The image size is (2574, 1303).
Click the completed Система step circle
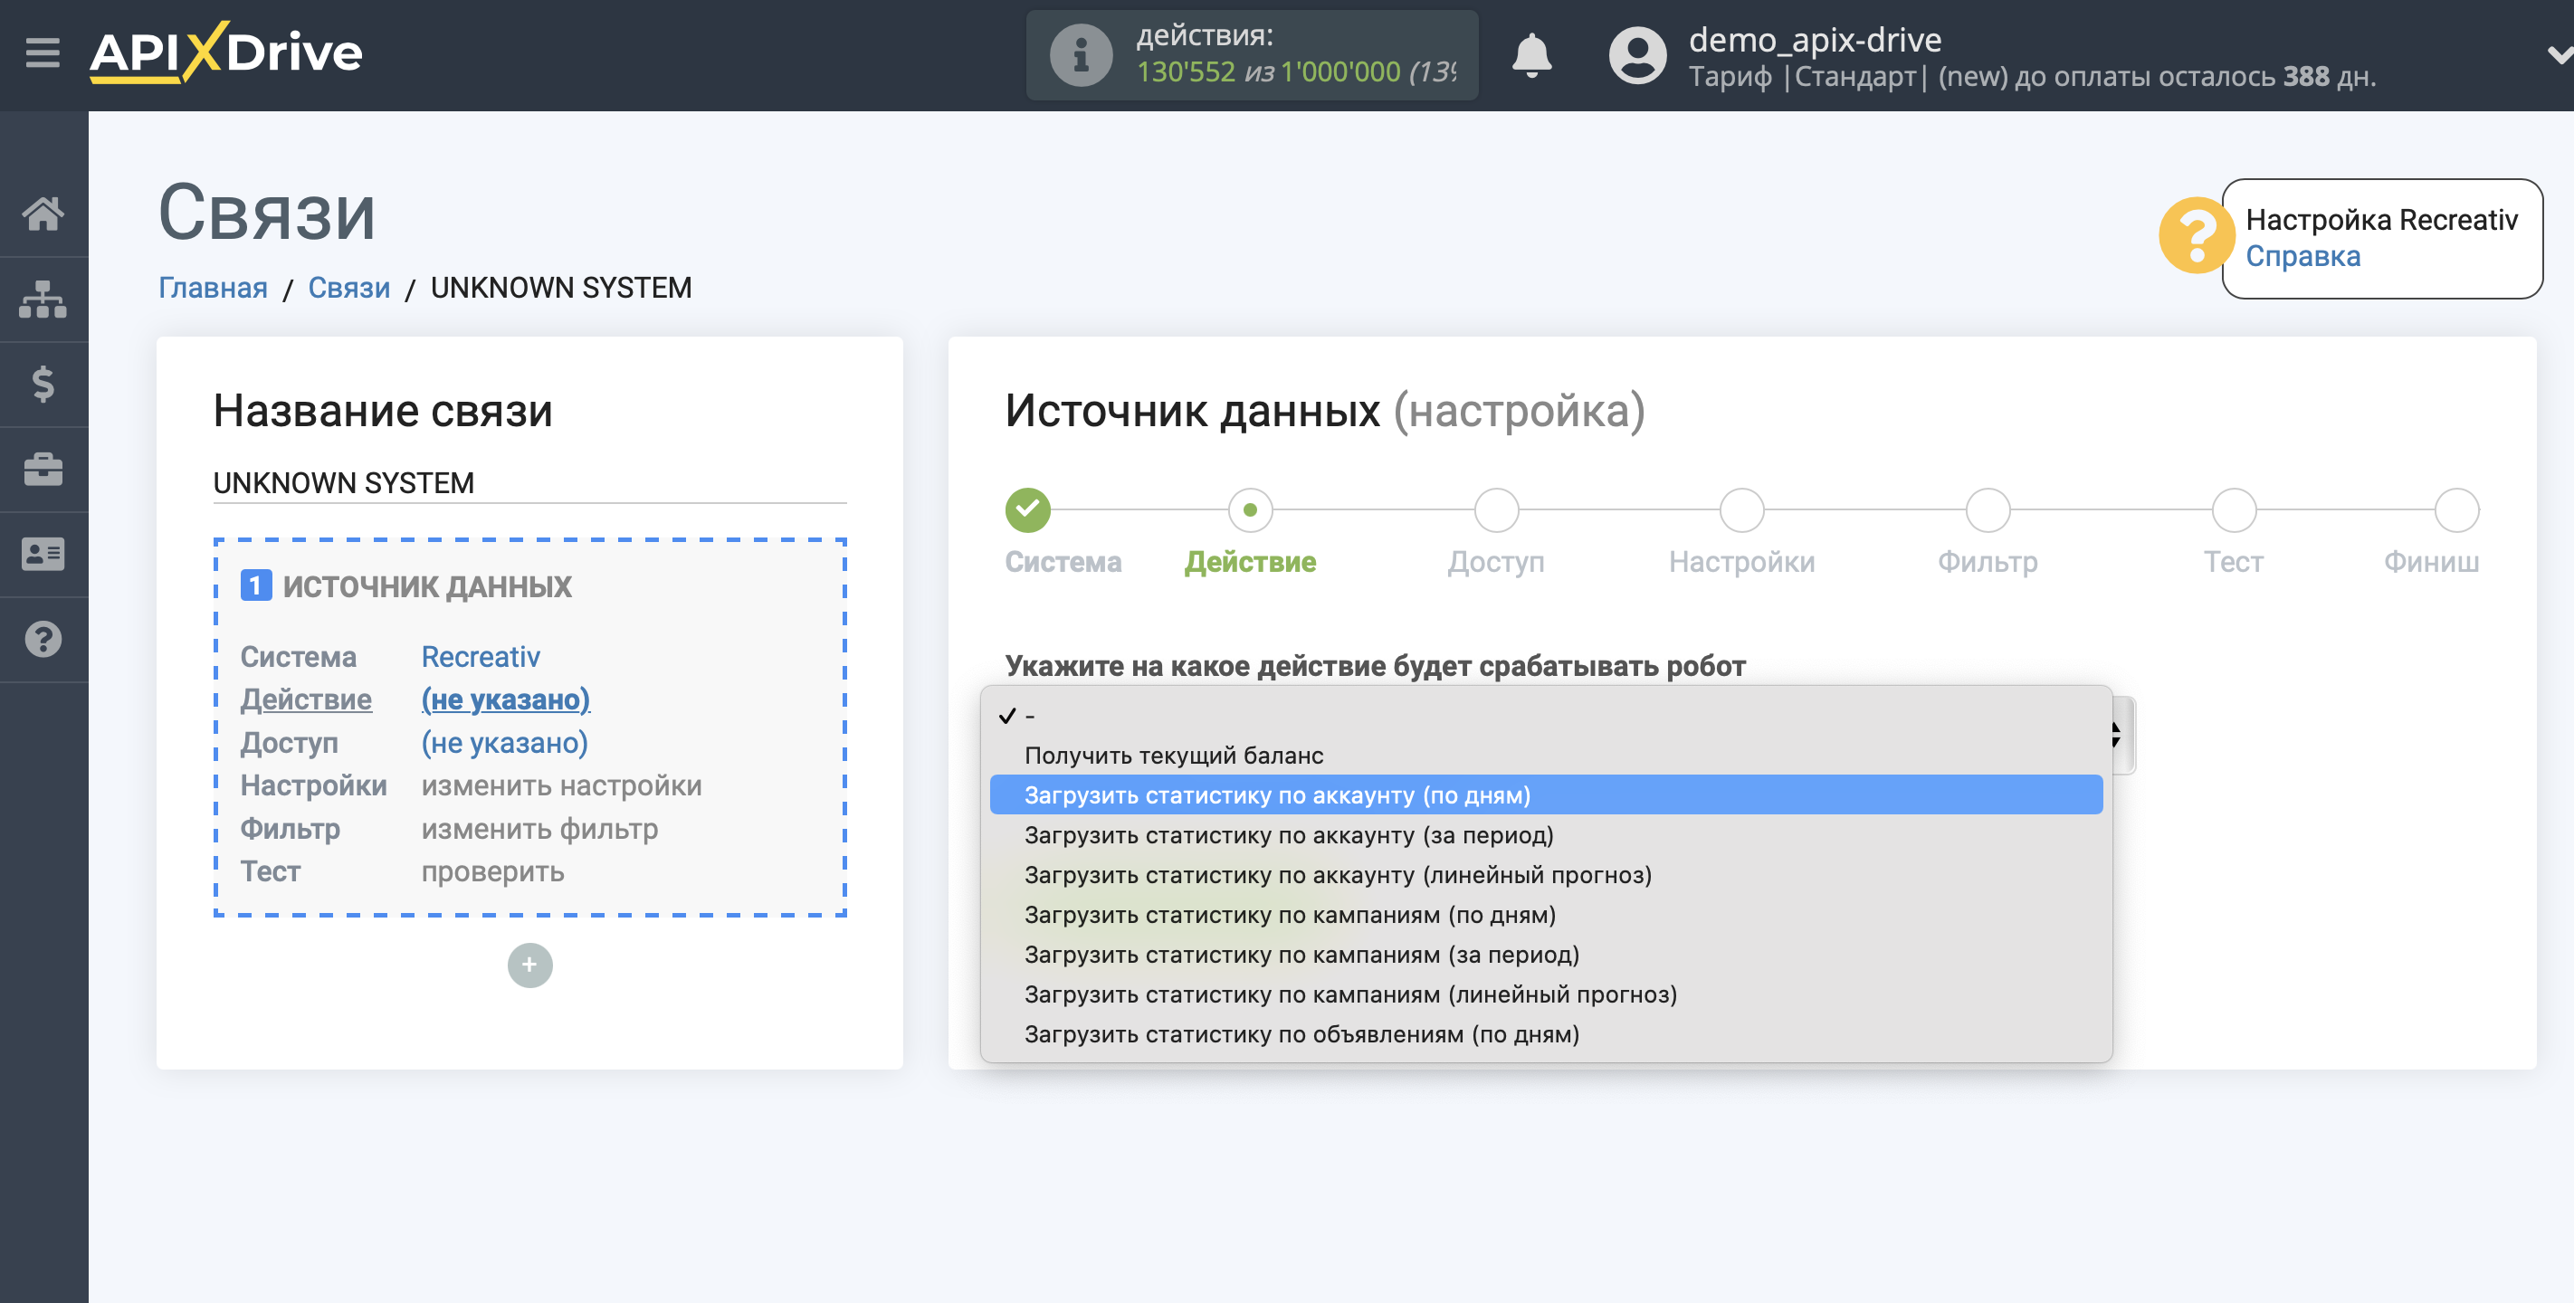click(1027, 509)
